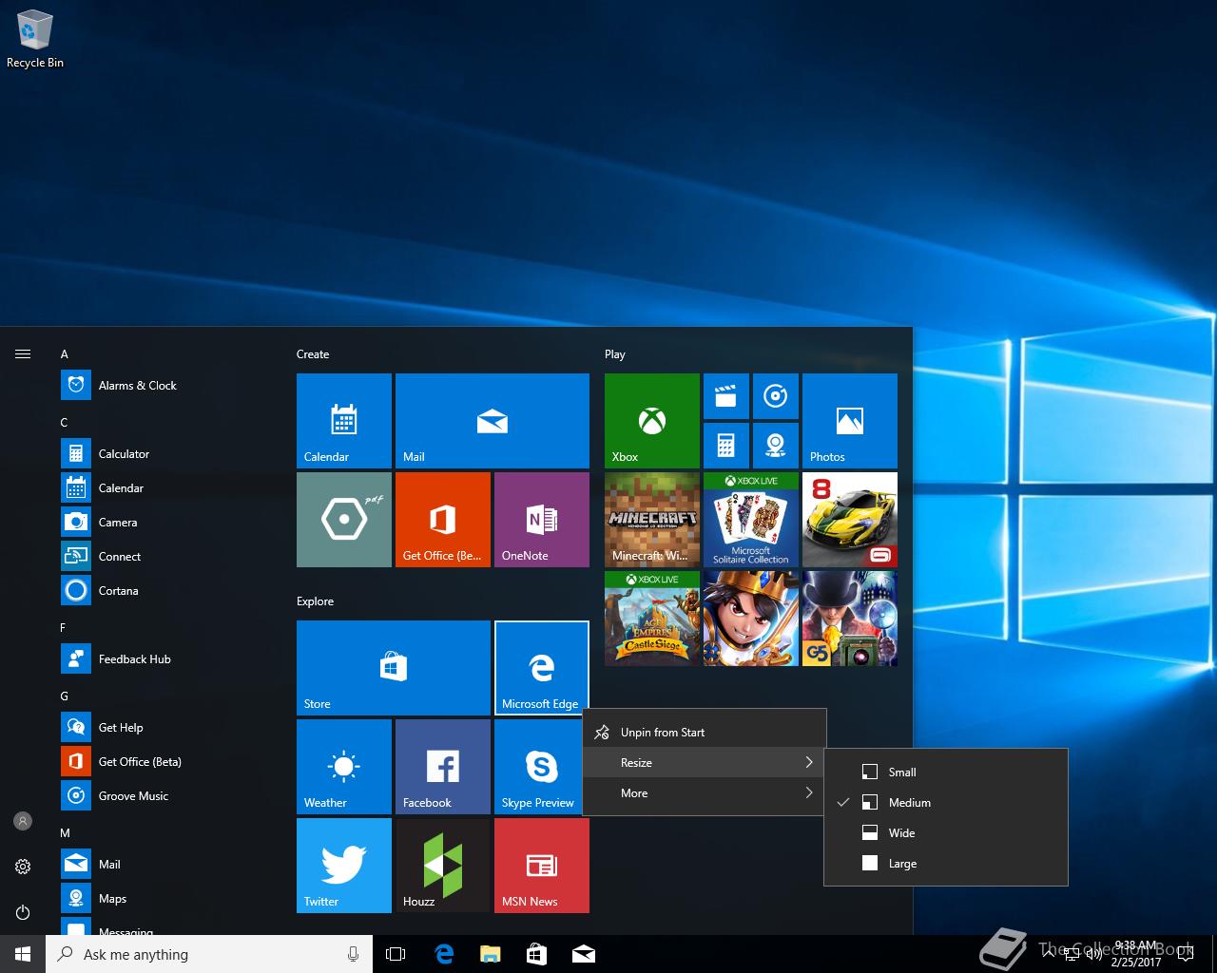This screenshot has width=1217, height=973.
Task: Open Get Office (Beta) in app list
Action: pos(169,762)
